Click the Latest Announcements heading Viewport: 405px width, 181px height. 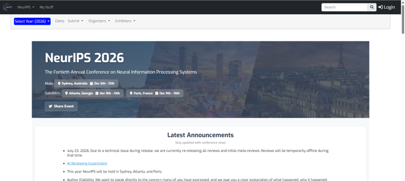pyautogui.click(x=200, y=135)
